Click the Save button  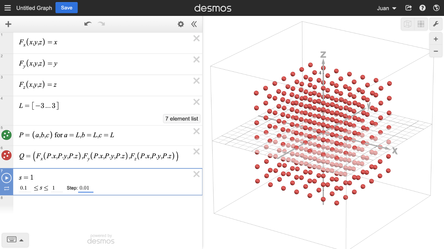tap(66, 8)
